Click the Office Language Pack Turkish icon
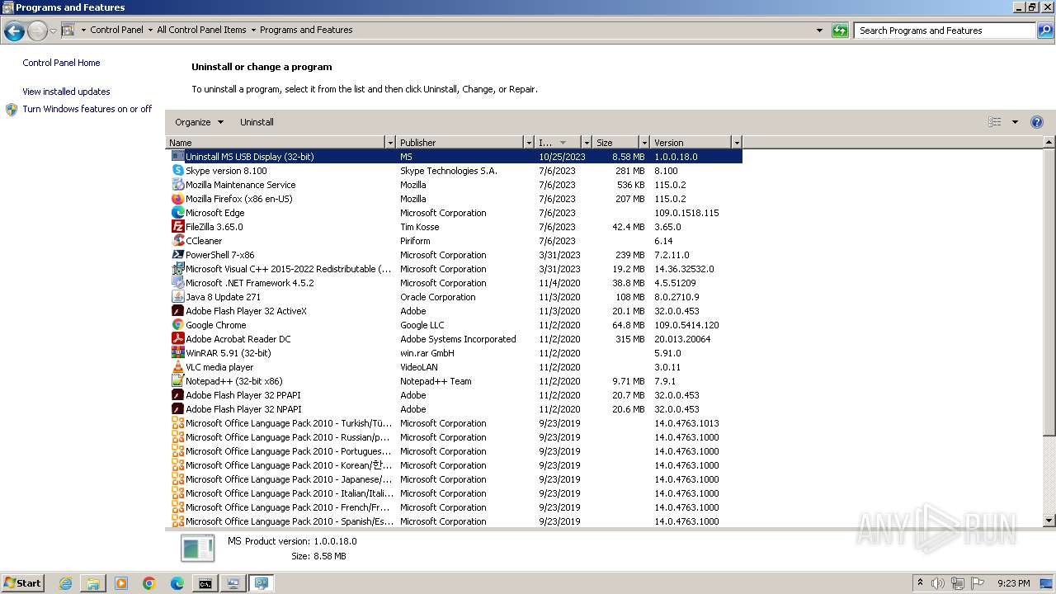Screen dimensions: 1056x594 [177, 423]
